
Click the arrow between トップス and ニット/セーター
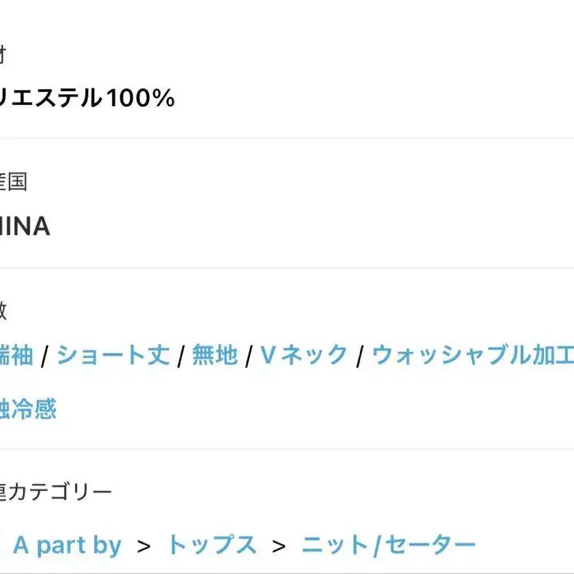click(278, 546)
